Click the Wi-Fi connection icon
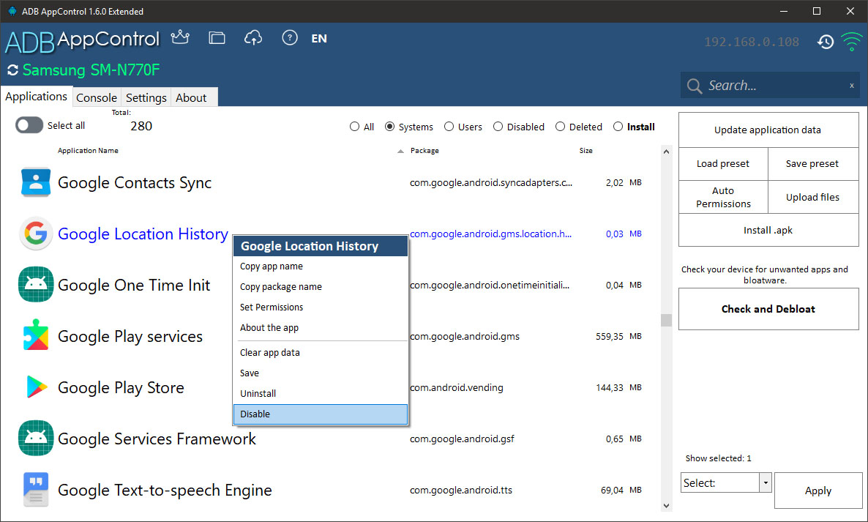Image resolution: width=868 pixels, height=522 pixels. [850, 42]
